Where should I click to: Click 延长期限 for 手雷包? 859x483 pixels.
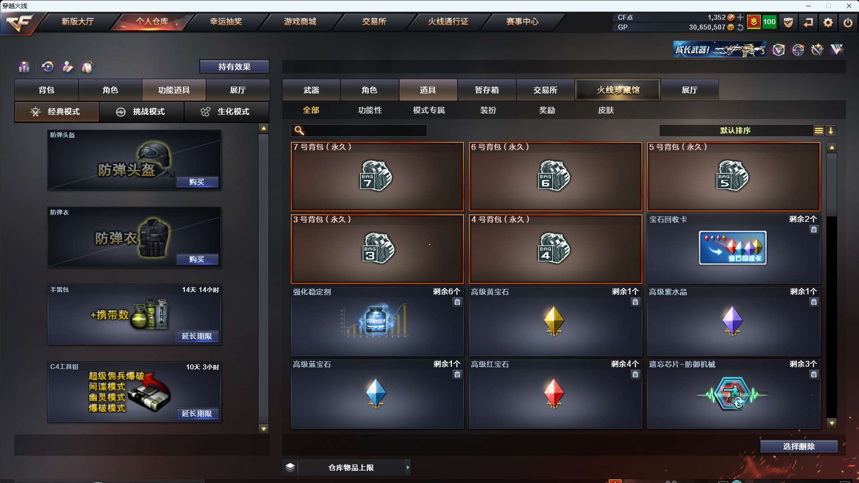click(x=197, y=336)
